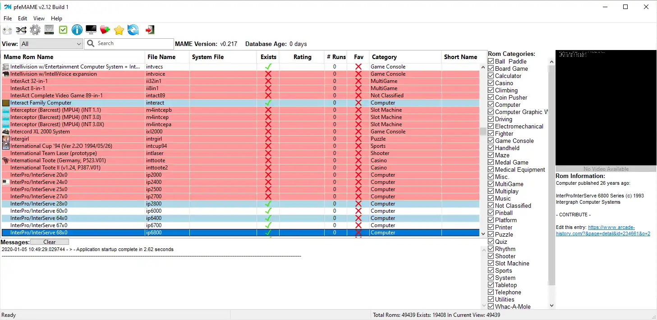The width and height of the screenshot is (657, 320).
Task: Open the arcade-history.com edit entry link
Action: [603, 230]
